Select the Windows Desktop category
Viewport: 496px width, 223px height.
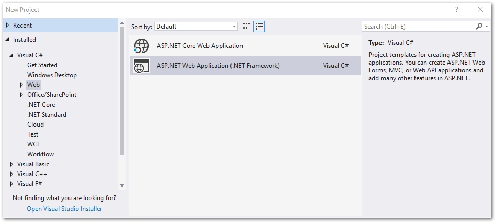[52, 75]
